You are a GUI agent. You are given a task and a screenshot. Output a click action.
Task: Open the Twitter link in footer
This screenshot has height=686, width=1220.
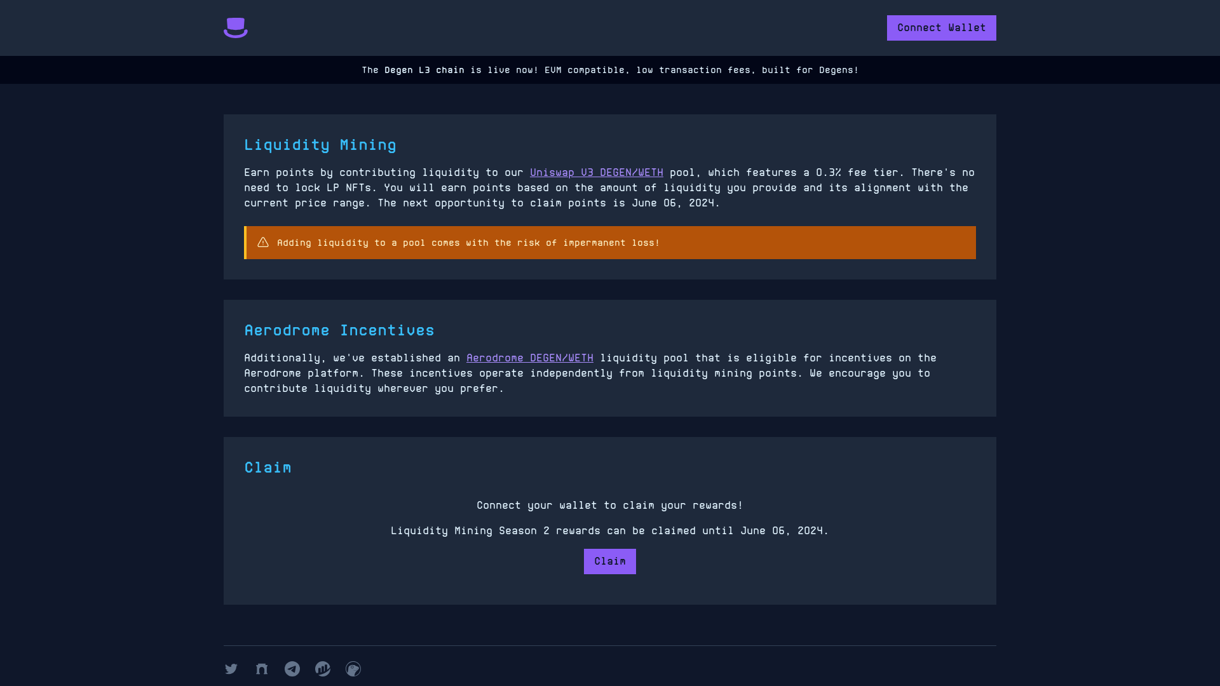point(231,669)
